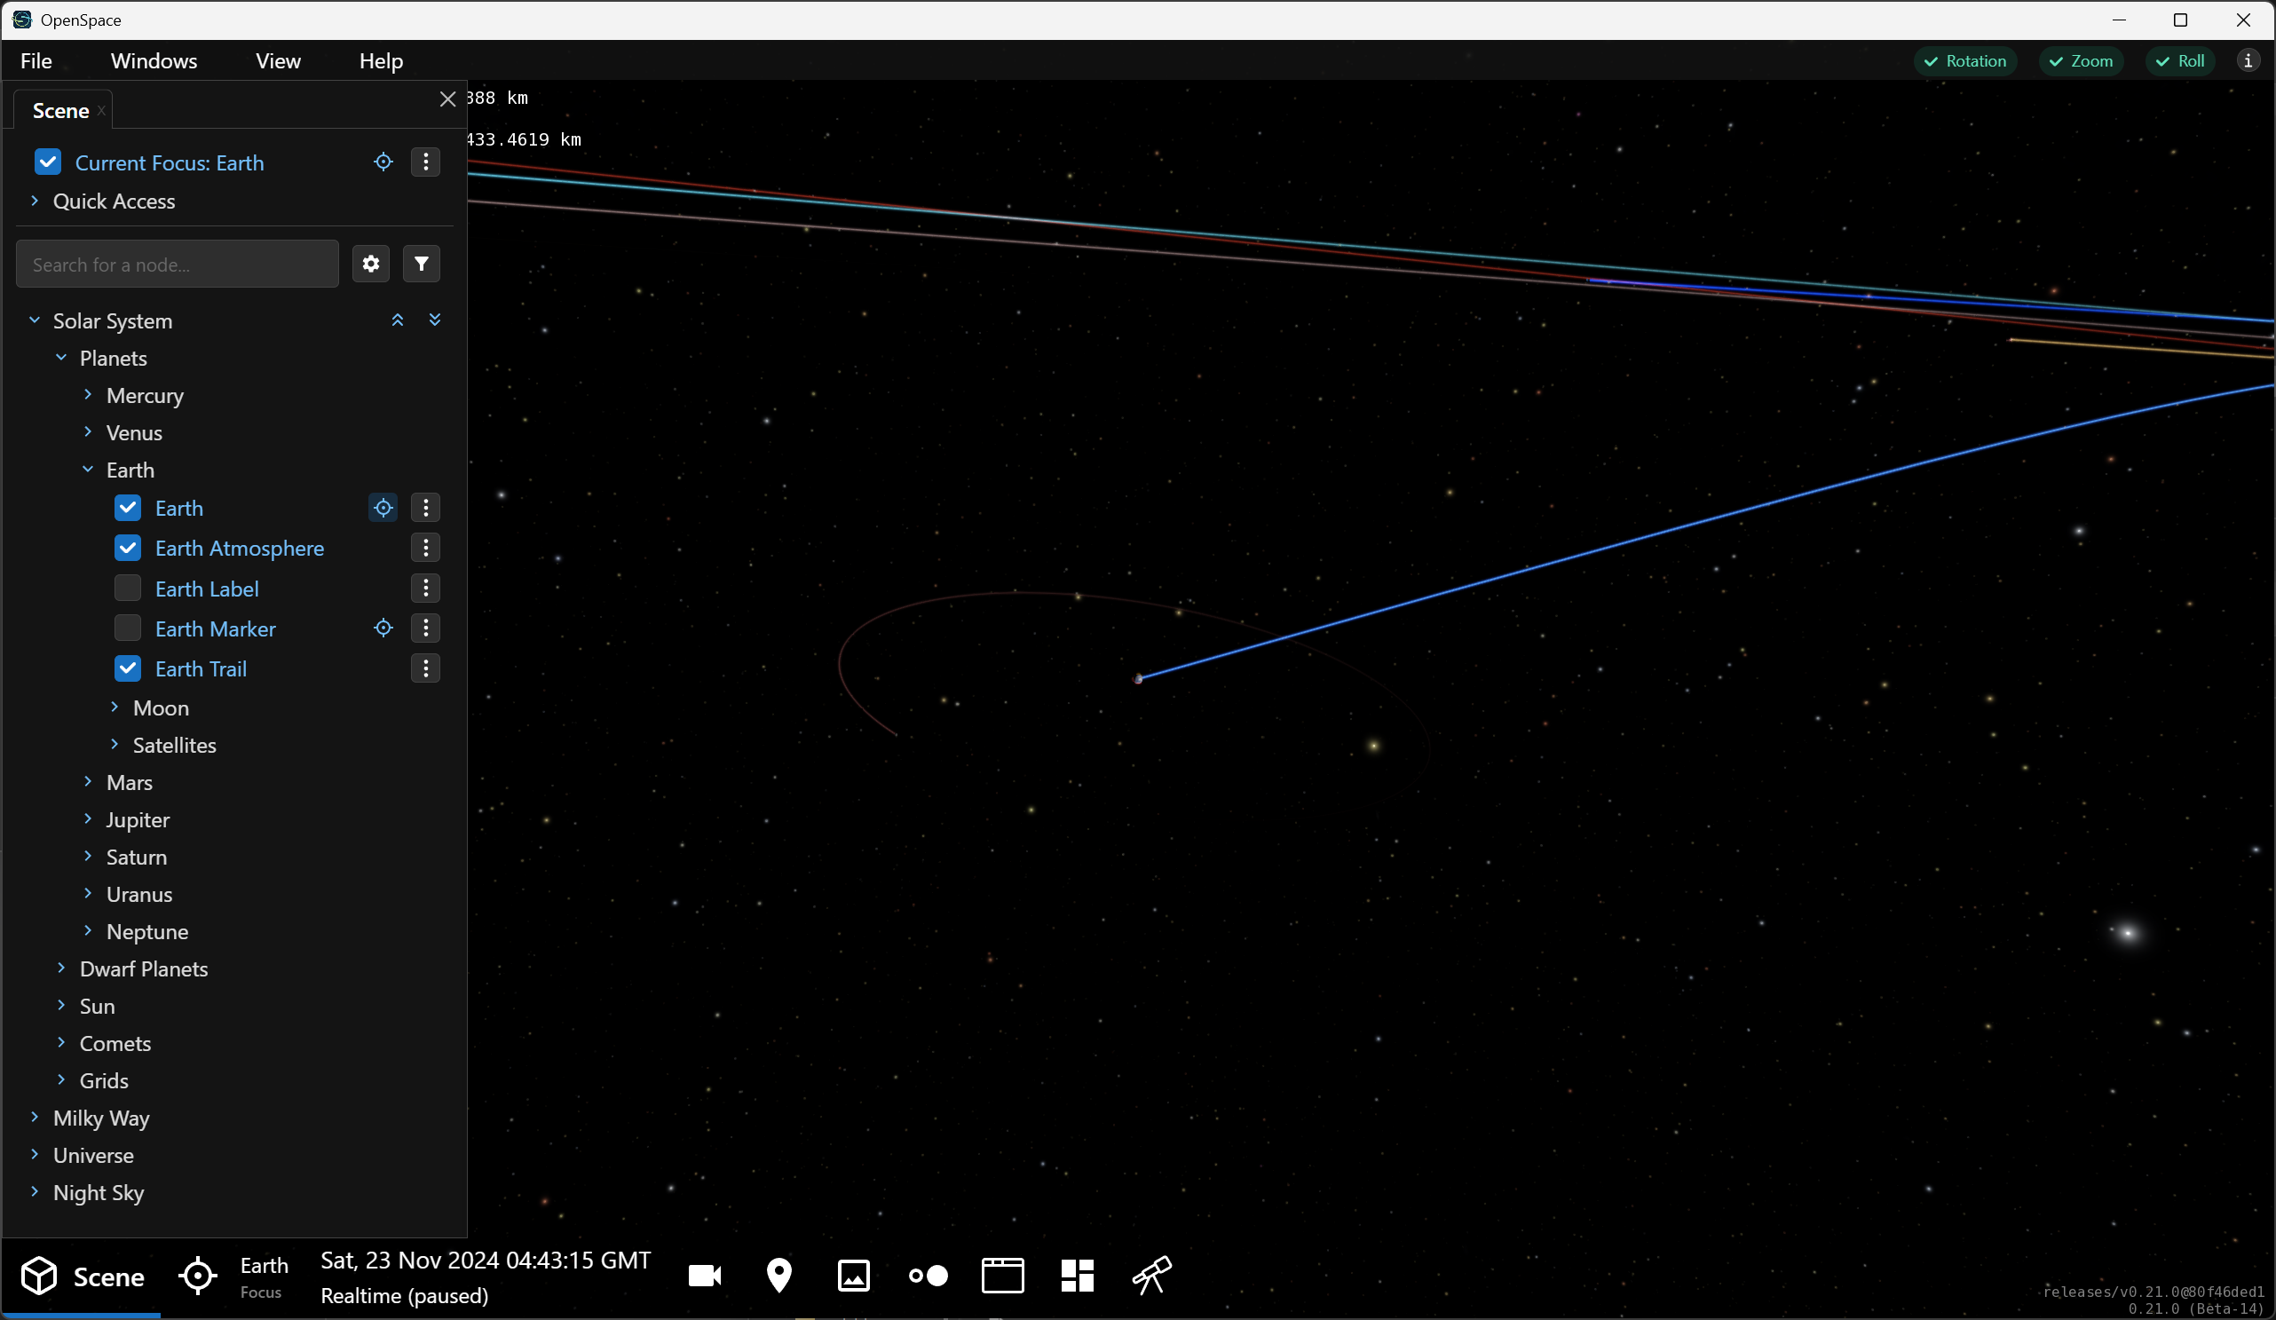Expand the Dwarf Planets group
The image size is (2276, 1320).
[x=61, y=968]
